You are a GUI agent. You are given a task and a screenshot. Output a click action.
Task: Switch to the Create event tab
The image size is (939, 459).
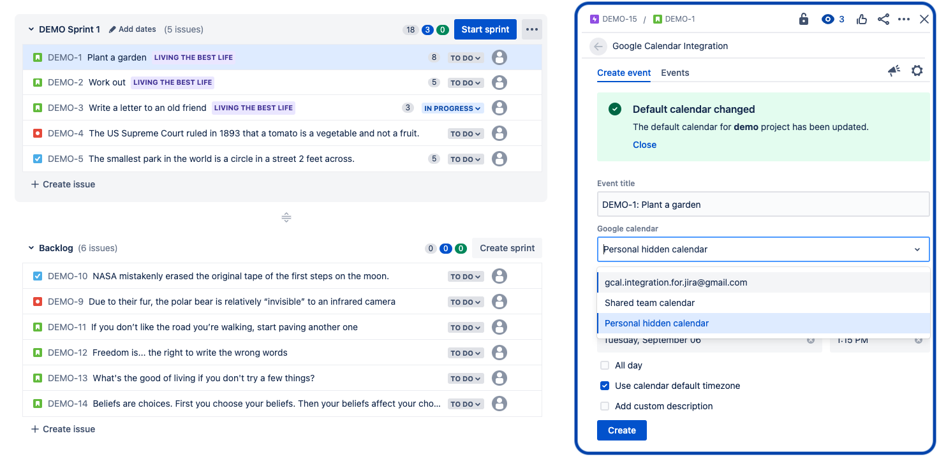[x=624, y=73]
